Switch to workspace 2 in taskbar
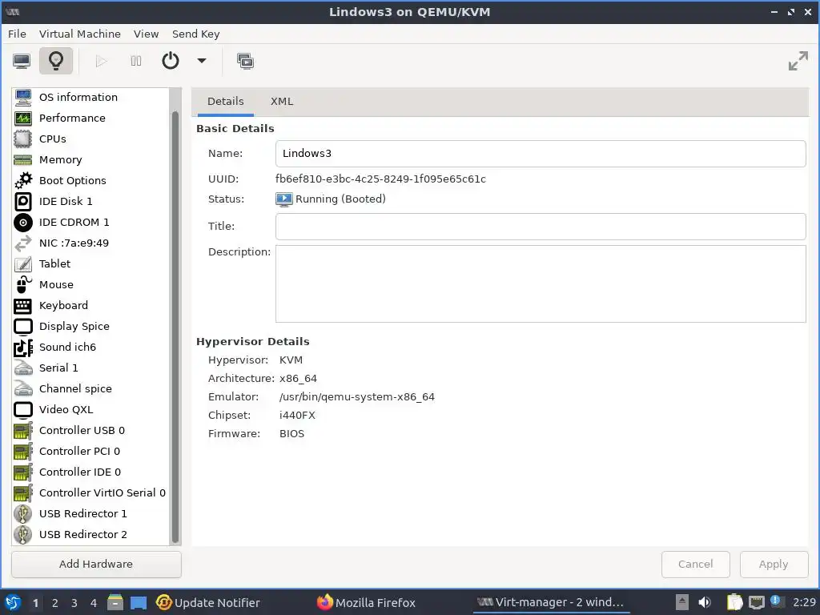 click(x=55, y=603)
